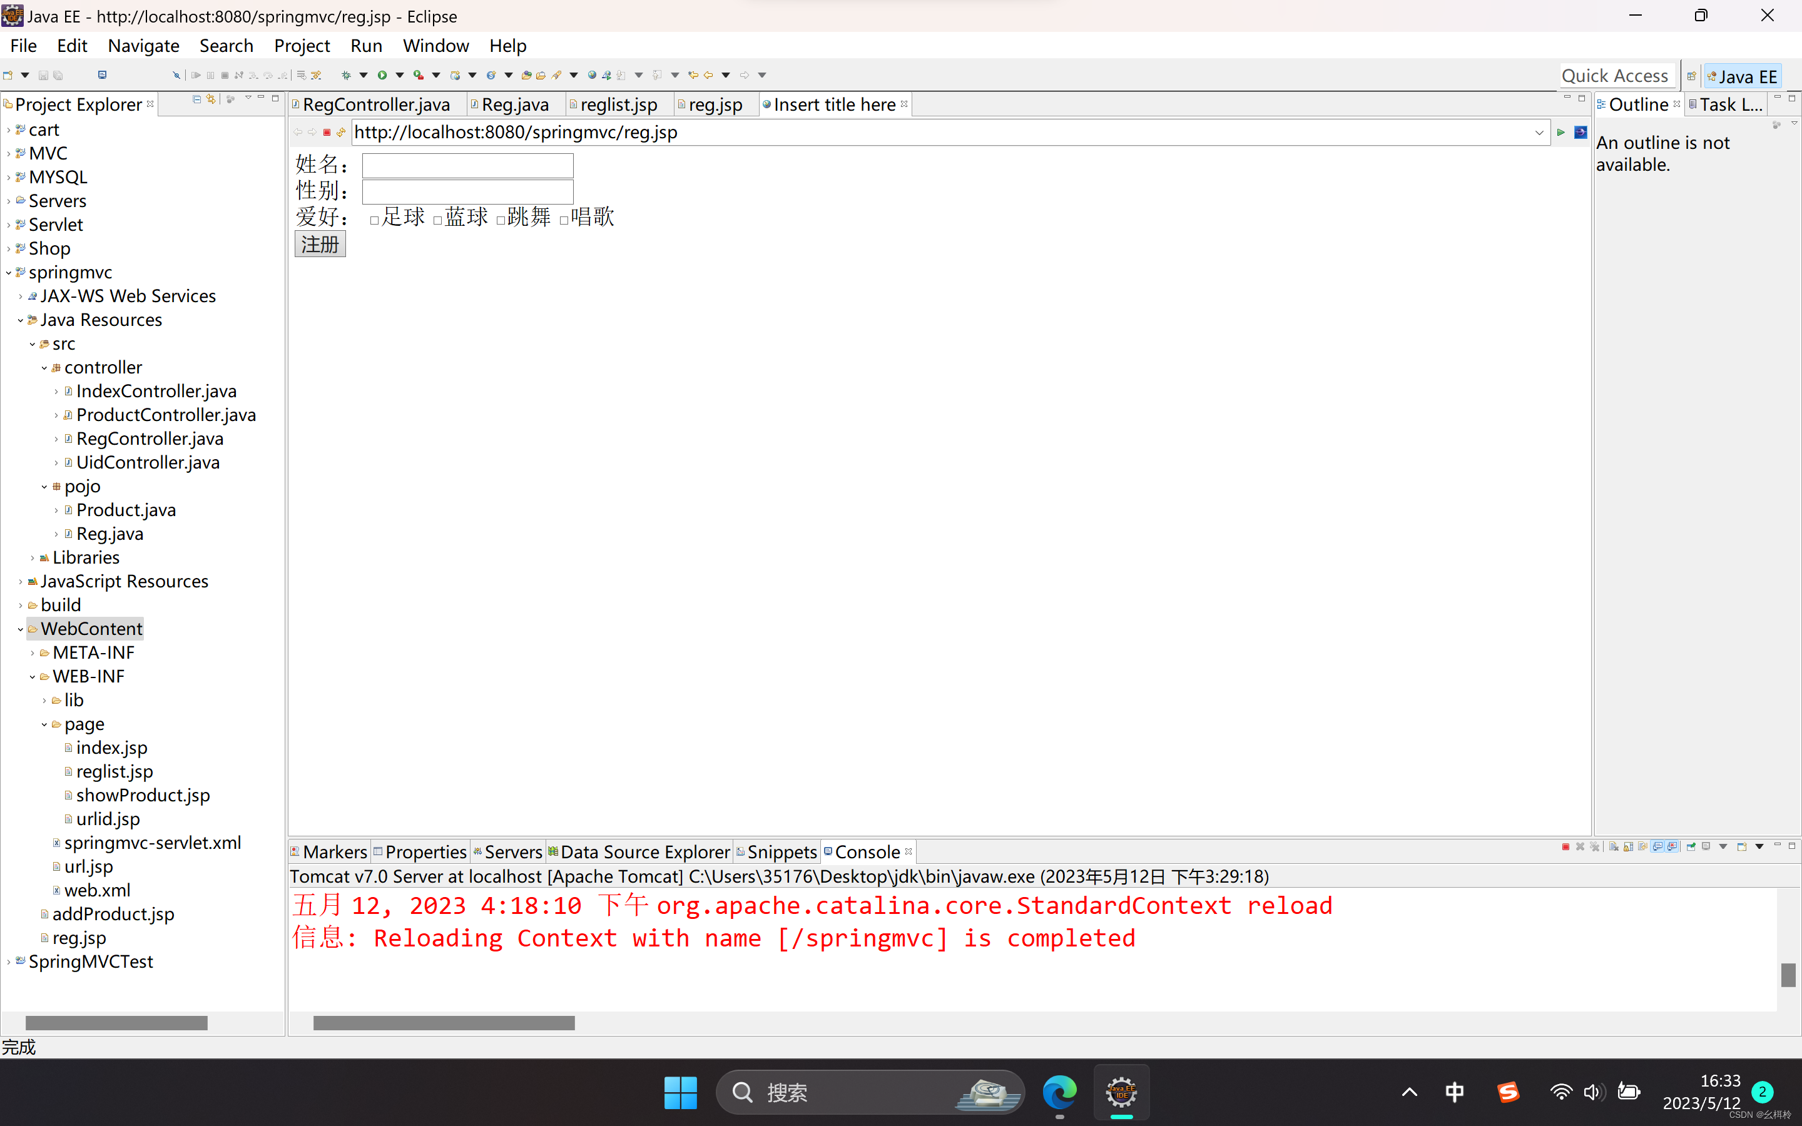Open the URL address history dropdown
Viewport: 1802px width, 1126px height.
click(x=1539, y=133)
